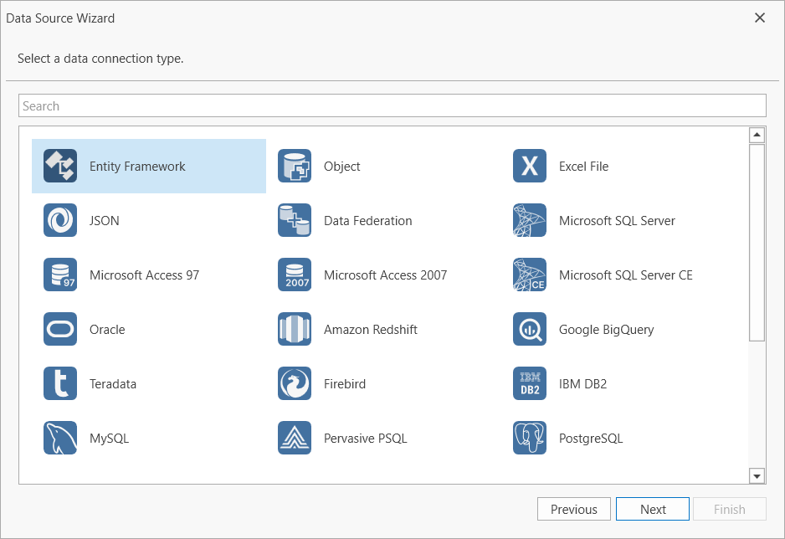Screen dimensions: 785x539
Task: Select the JSON data source icon
Action: 59,220
